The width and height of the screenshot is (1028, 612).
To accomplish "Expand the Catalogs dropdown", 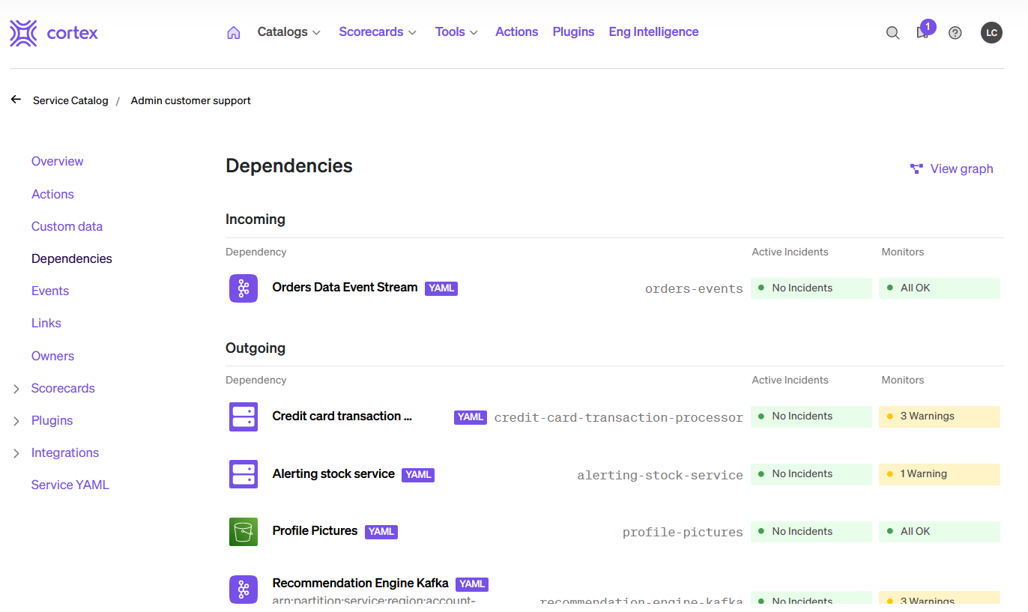I will [x=288, y=31].
